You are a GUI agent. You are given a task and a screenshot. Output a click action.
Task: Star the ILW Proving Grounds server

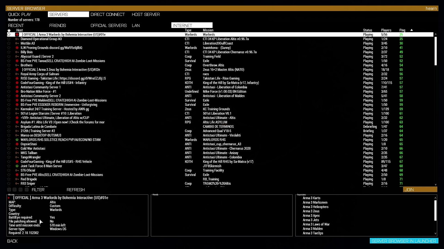(x=9, y=48)
